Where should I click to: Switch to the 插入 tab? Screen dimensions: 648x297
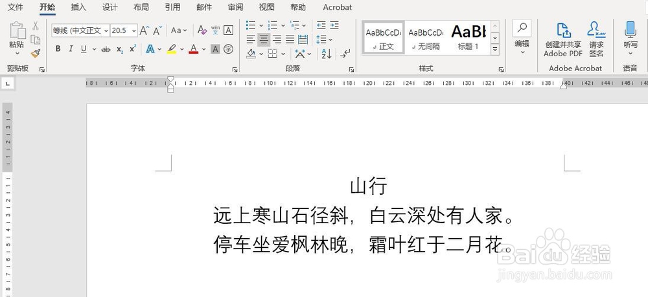[78, 7]
